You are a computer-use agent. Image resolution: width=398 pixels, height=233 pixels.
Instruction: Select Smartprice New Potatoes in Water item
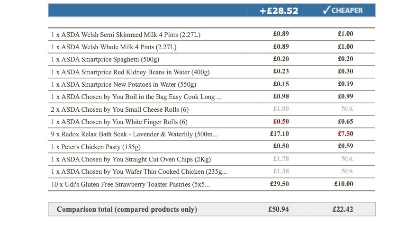pyautogui.click(x=124, y=84)
